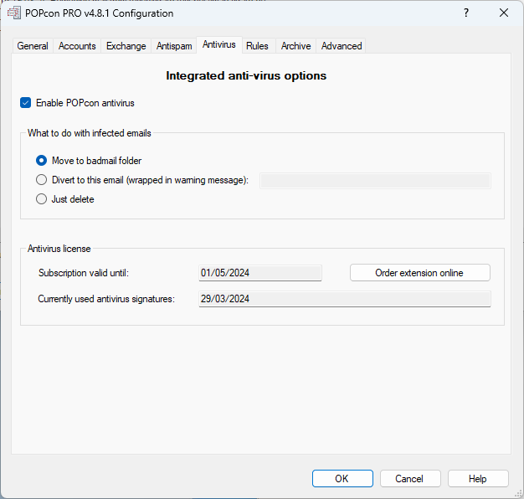The image size is (524, 499).
Task: Close the POPcon PRO Configuration dialog
Action: (x=504, y=13)
